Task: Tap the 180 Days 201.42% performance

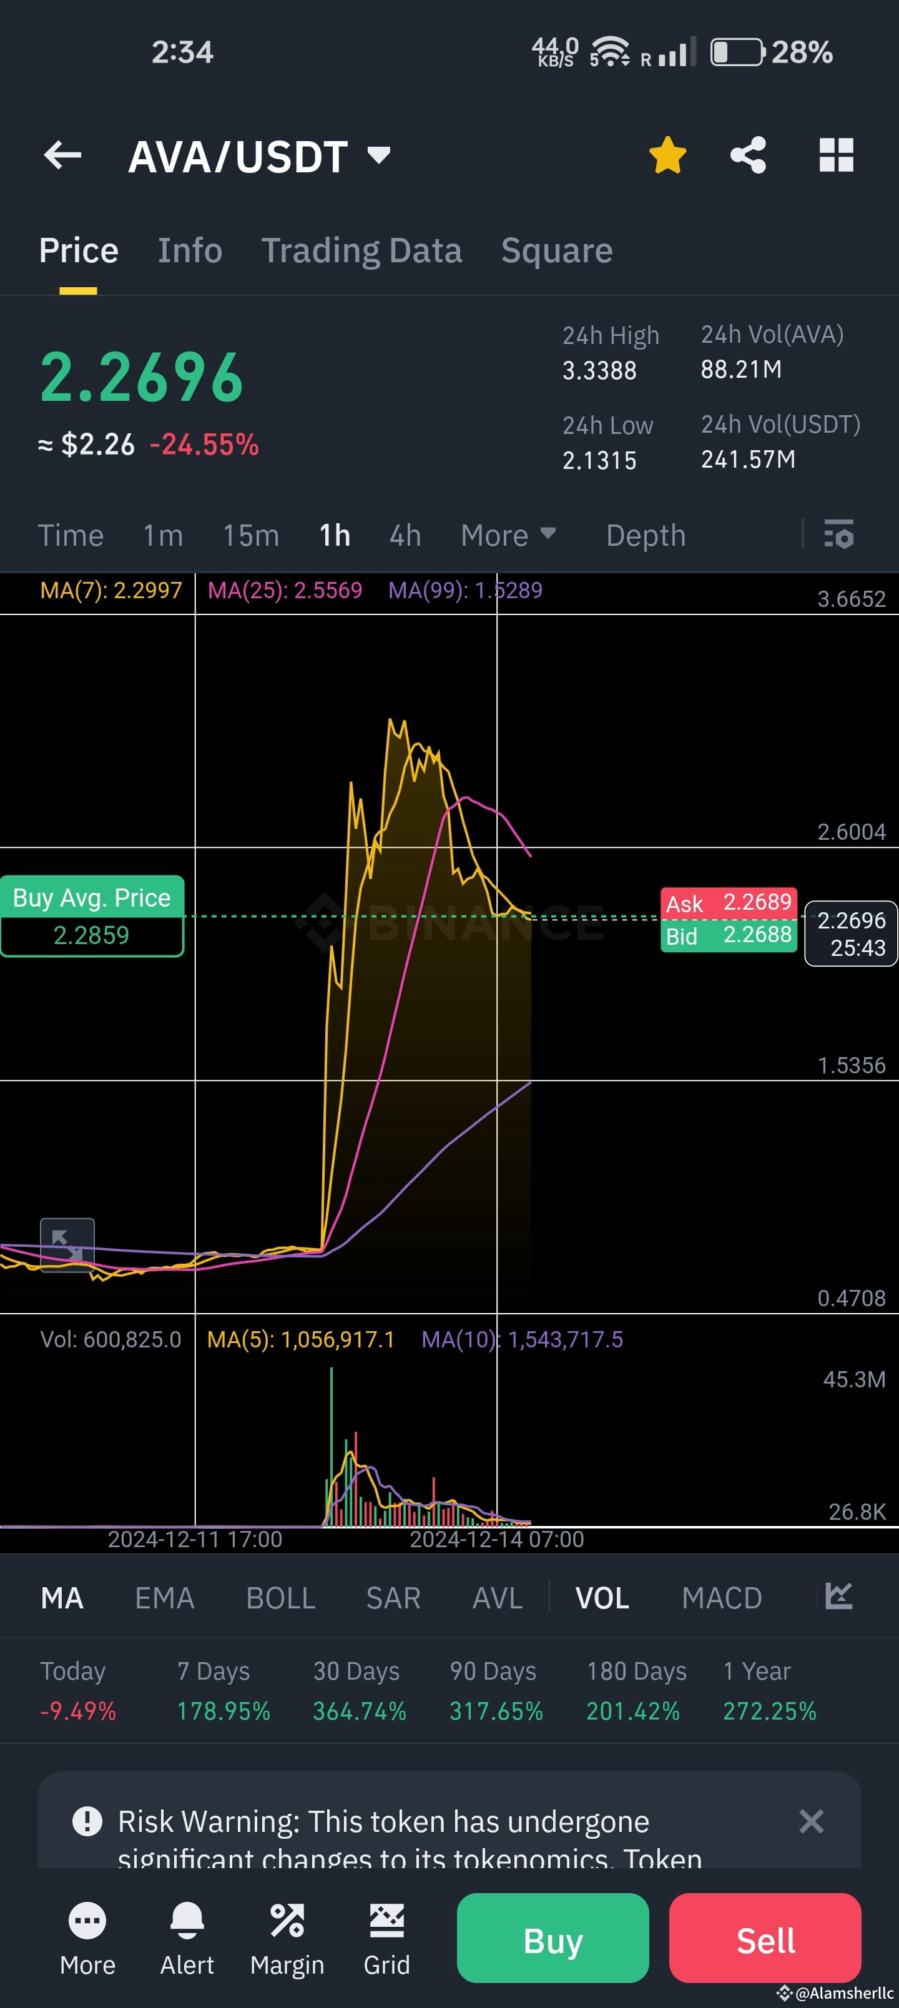Action: tap(636, 1691)
